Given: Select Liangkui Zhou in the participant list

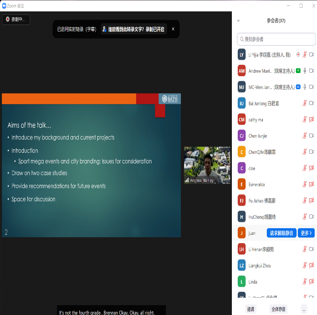Looking at the screenshot, I should [260, 266].
